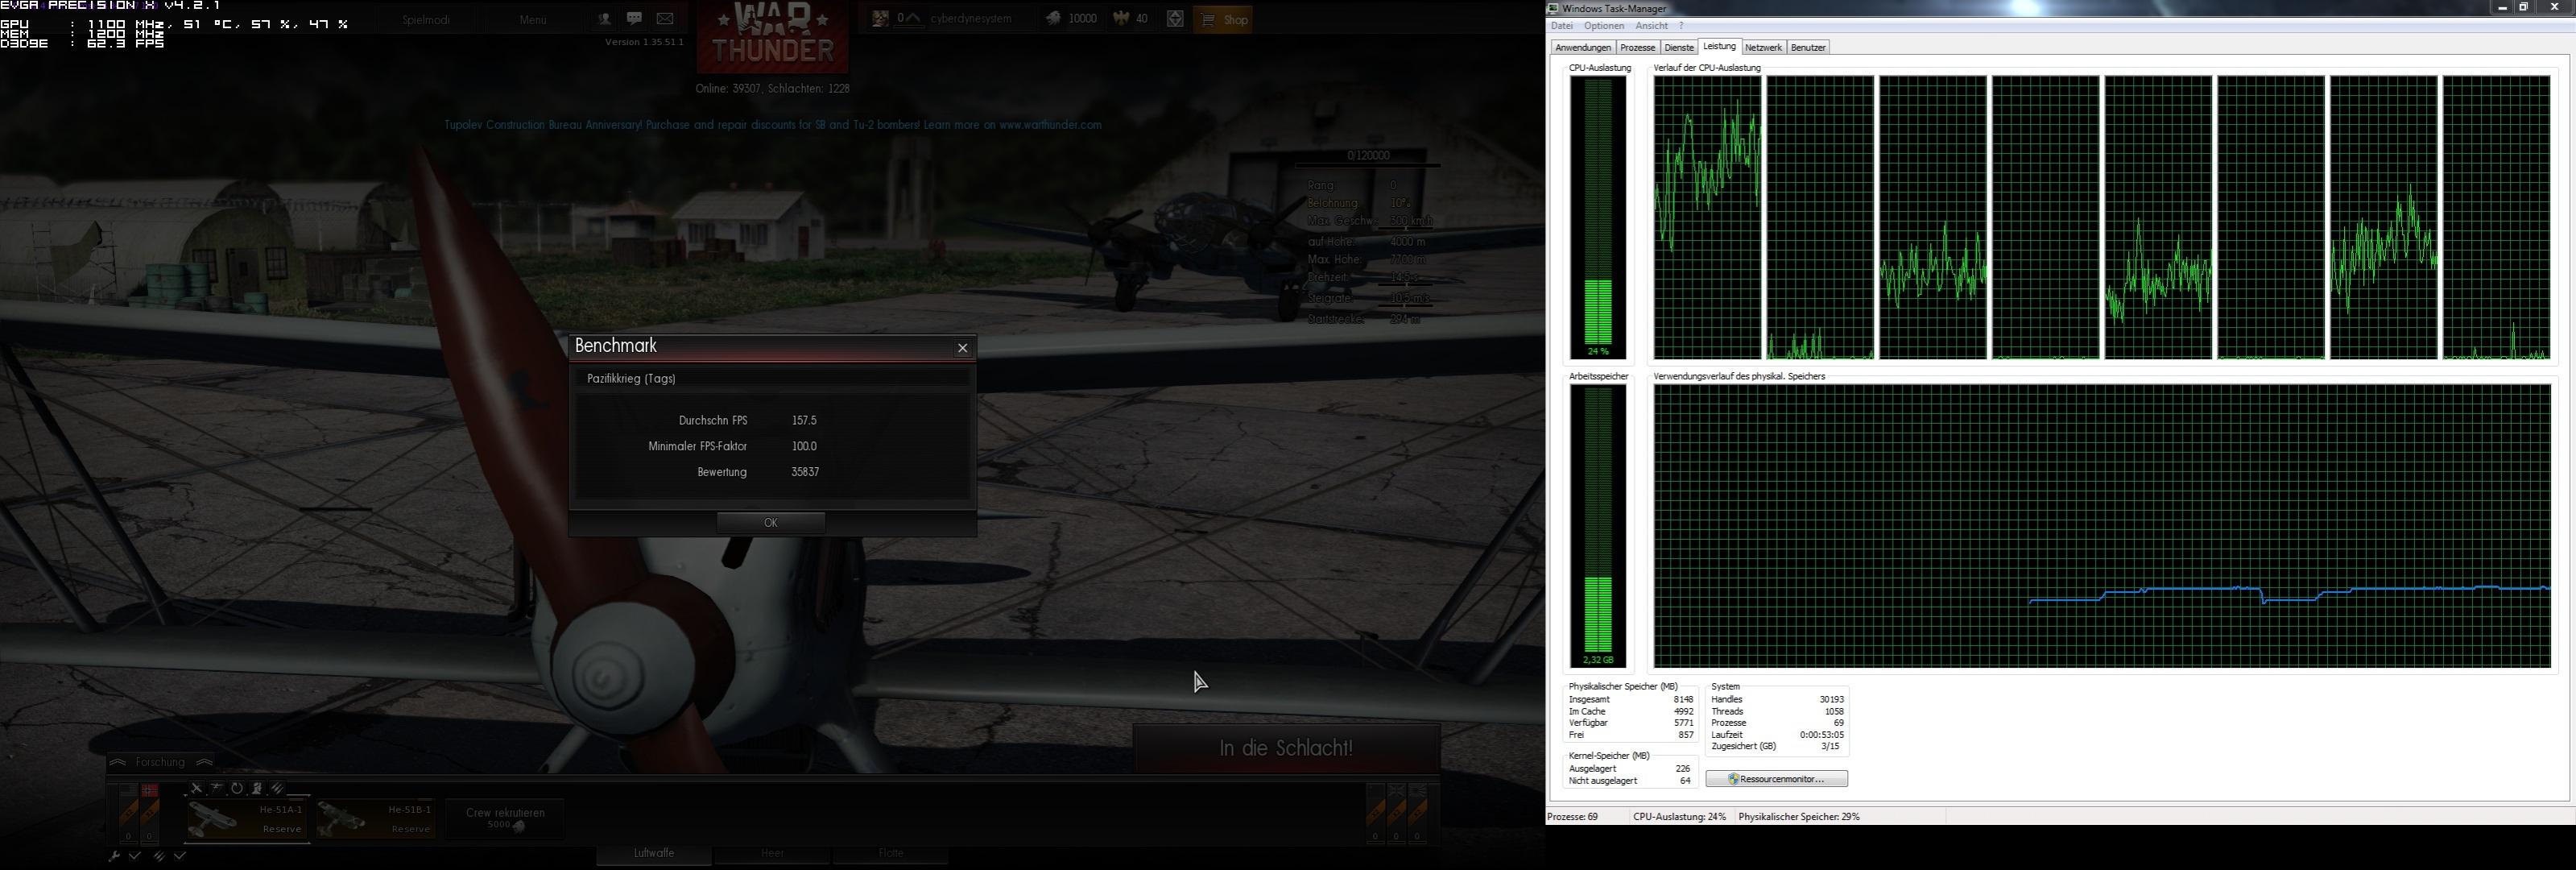Open the chat speech bubble icon
The image size is (2576, 870).
[x=634, y=19]
